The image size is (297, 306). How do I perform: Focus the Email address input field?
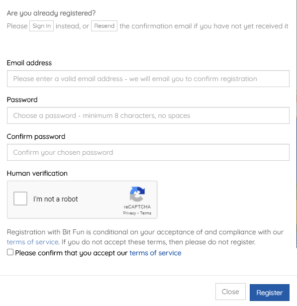tap(148, 79)
